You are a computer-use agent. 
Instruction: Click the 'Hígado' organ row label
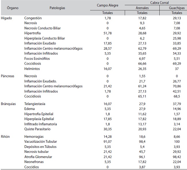[x=6, y=18]
